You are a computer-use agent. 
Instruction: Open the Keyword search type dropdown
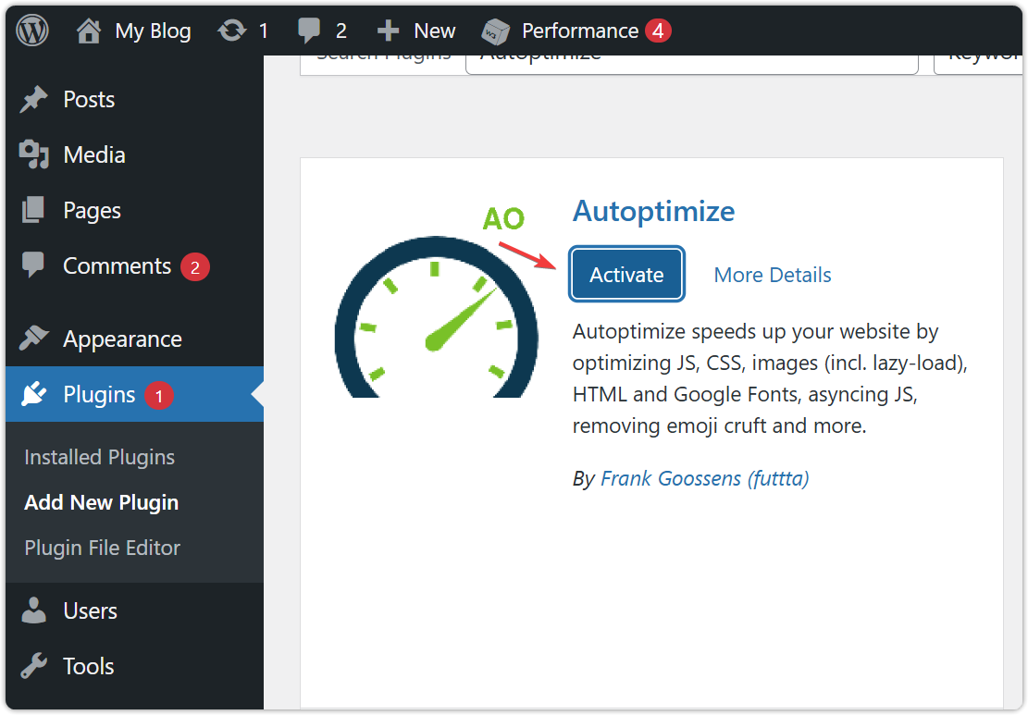[977, 64]
